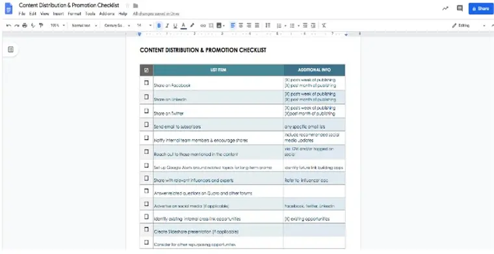
Task: Expand the Normal text style dropdown
Action: 84,25
